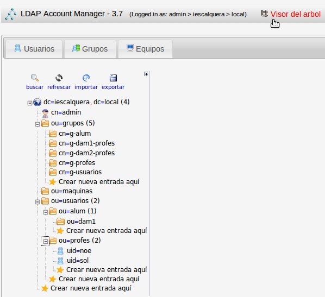Select the ou=usuarios (2) entry

coord(76,201)
